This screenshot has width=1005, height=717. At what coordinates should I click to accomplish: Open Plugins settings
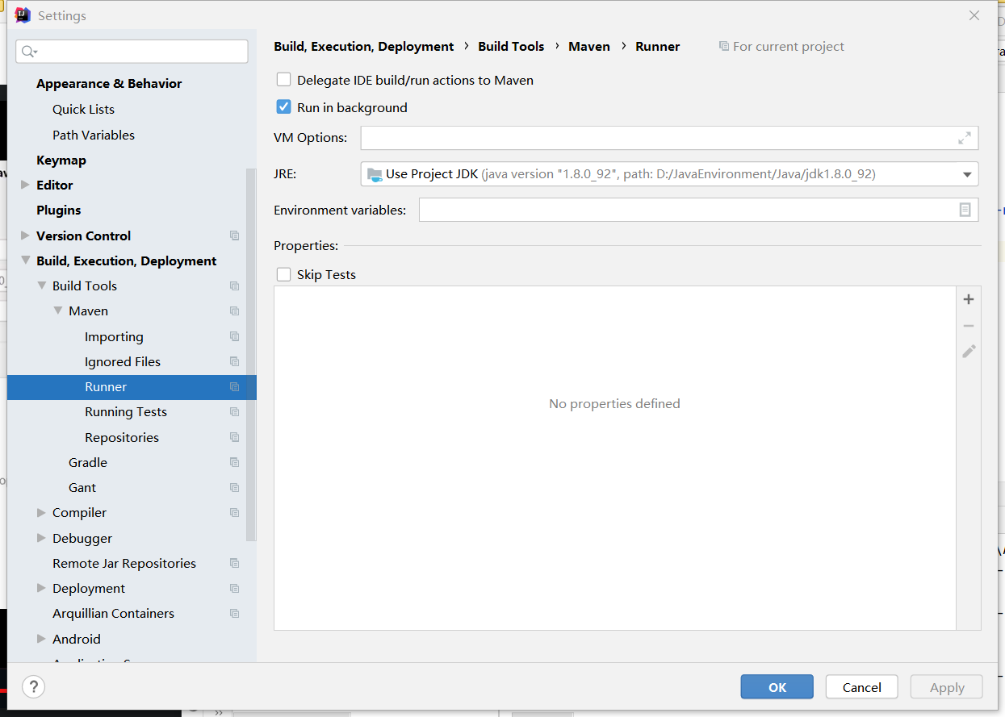pyautogui.click(x=59, y=210)
